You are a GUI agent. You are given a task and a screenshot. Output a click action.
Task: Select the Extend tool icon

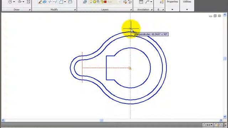[55, 2]
